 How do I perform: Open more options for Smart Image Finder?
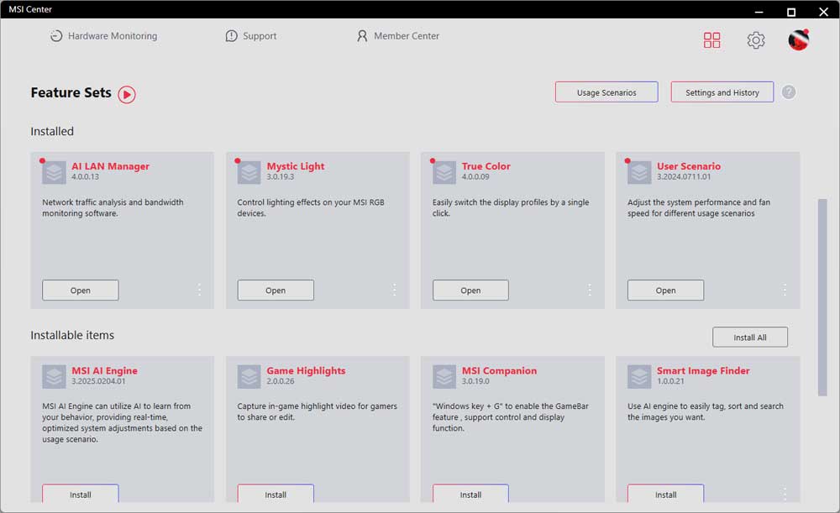point(785,494)
